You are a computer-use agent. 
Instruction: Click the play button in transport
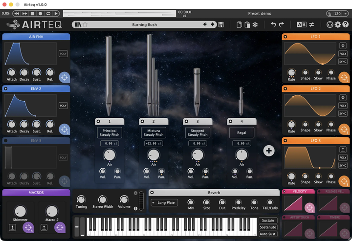pos(56,14)
